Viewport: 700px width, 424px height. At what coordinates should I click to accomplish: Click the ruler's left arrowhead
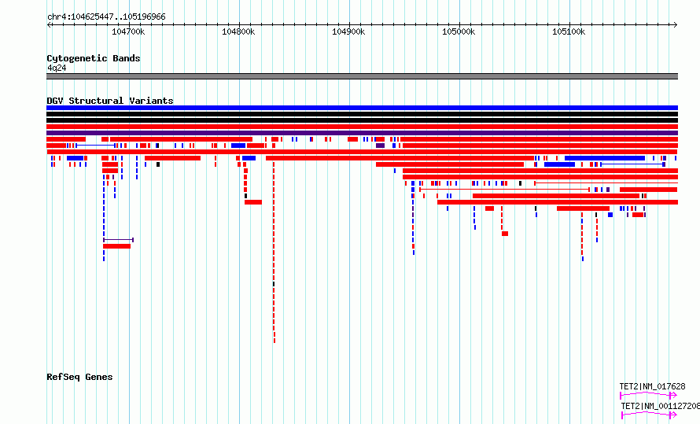point(49,25)
